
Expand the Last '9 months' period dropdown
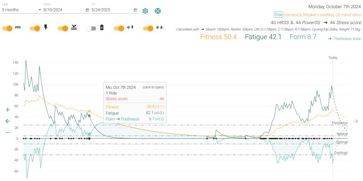tap(22, 10)
